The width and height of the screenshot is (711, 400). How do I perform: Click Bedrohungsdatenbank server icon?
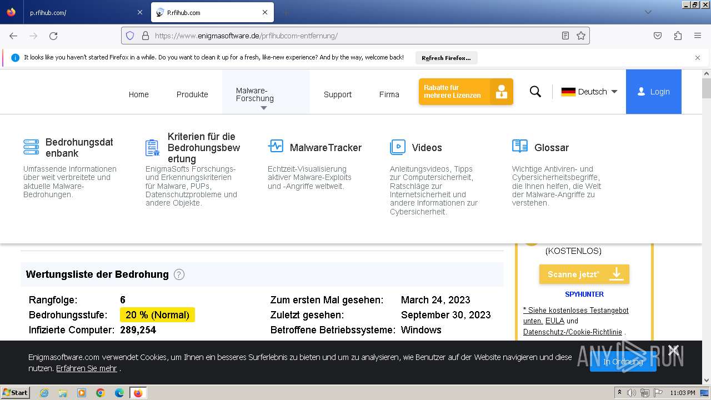(x=31, y=147)
